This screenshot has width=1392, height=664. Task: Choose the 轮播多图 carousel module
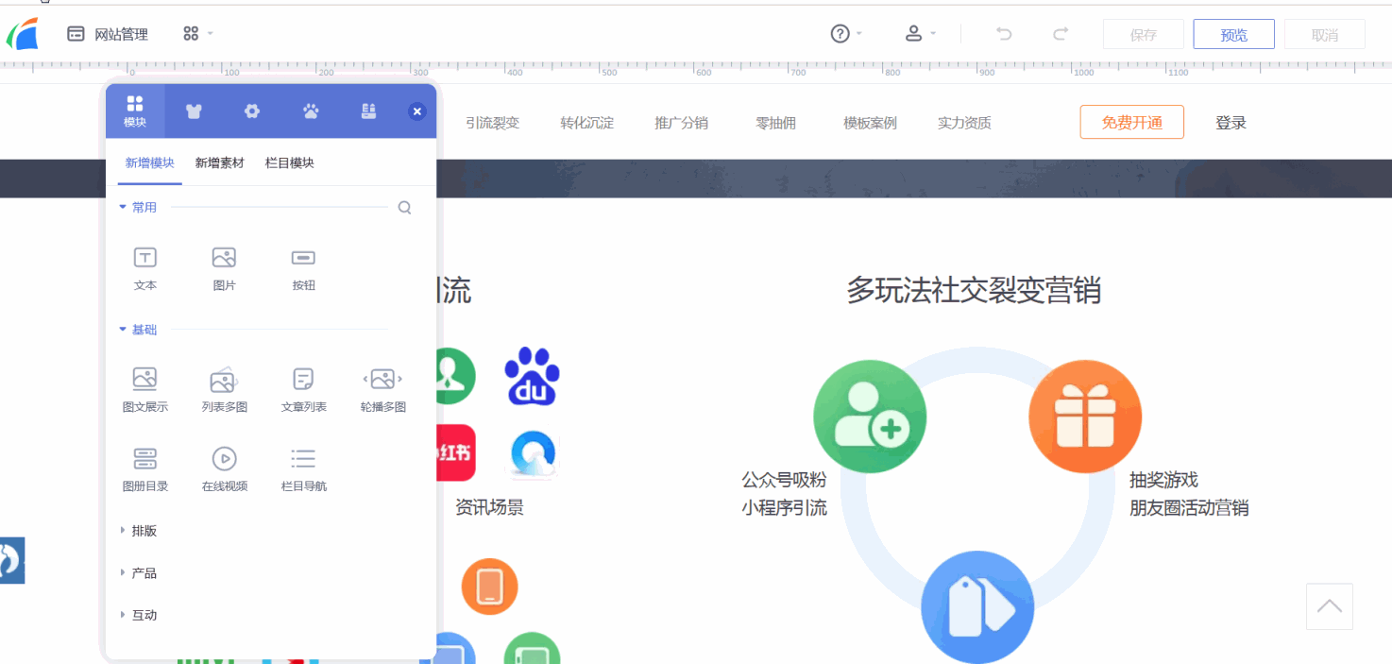coord(382,381)
